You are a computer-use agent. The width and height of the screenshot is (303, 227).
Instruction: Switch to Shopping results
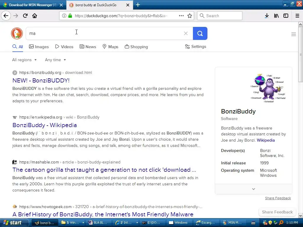pos(136,47)
